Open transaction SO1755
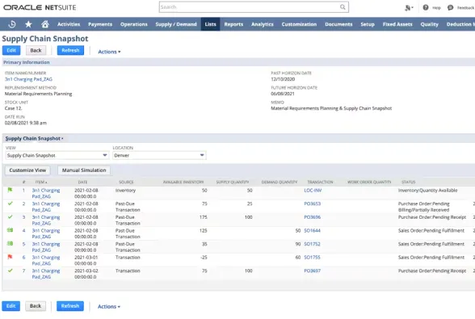This screenshot has width=475, height=319. click(312, 257)
